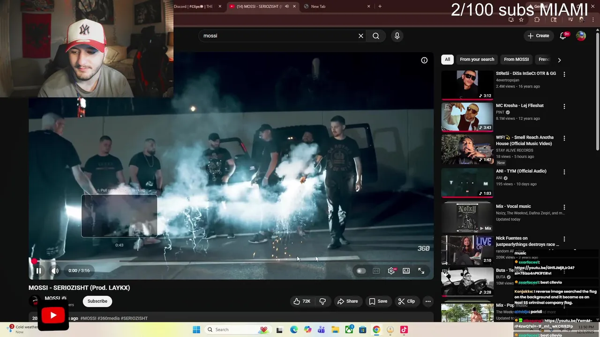Open options for MC Kresha Lej Flleshat
Image resolution: width=600 pixels, height=337 pixels.
pos(564,106)
